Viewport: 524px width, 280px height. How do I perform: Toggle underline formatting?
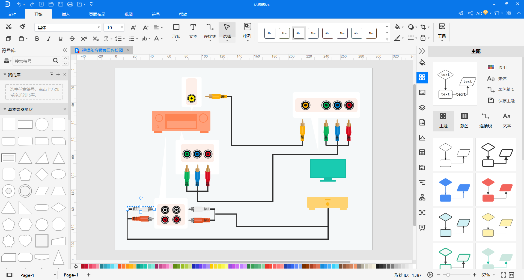[x=60, y=38]
